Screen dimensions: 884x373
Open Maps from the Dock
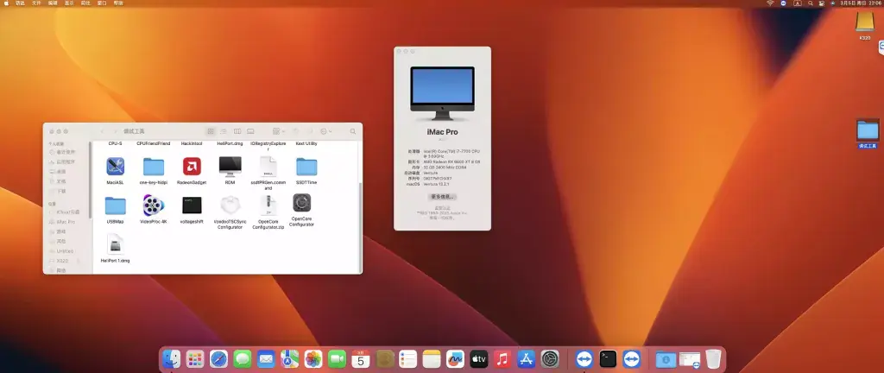click(x=290, y=359)
